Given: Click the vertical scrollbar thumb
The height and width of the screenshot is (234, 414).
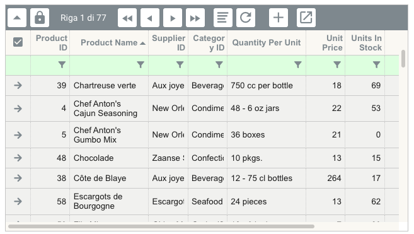Looking at the screenshot, I should tap(403, 59).
